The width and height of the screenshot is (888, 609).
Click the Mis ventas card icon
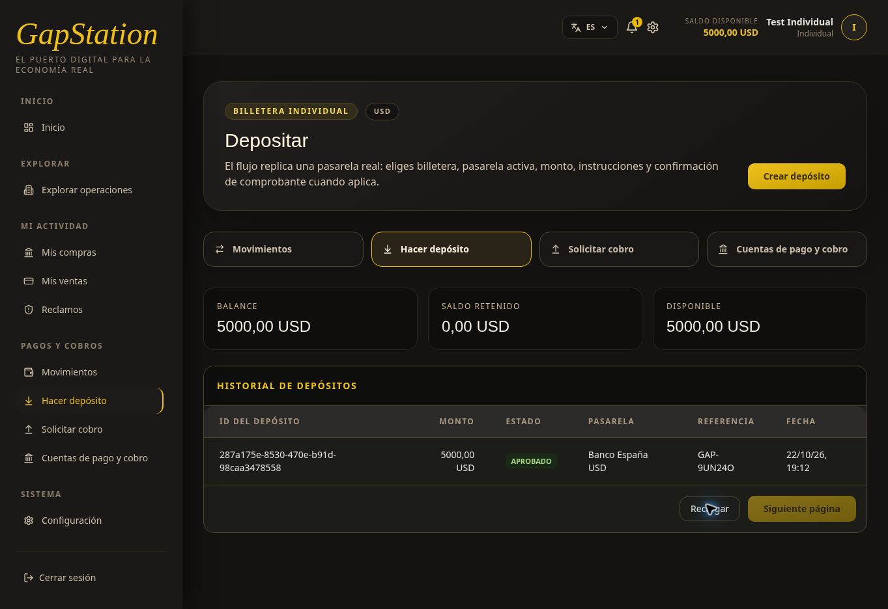click(29, 281)
